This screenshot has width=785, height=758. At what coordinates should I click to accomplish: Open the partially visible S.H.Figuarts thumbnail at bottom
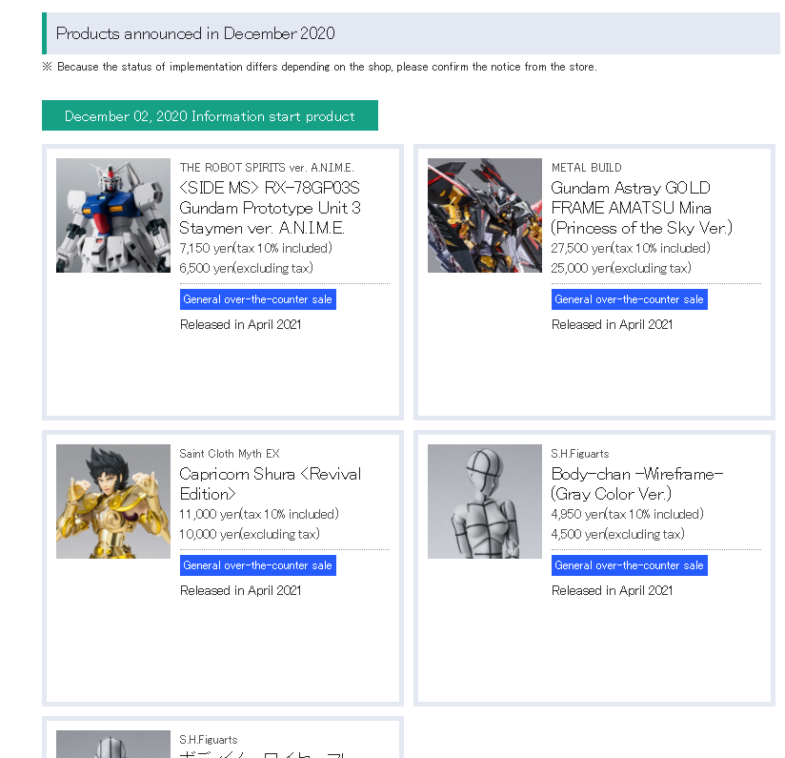pos(113,744)
